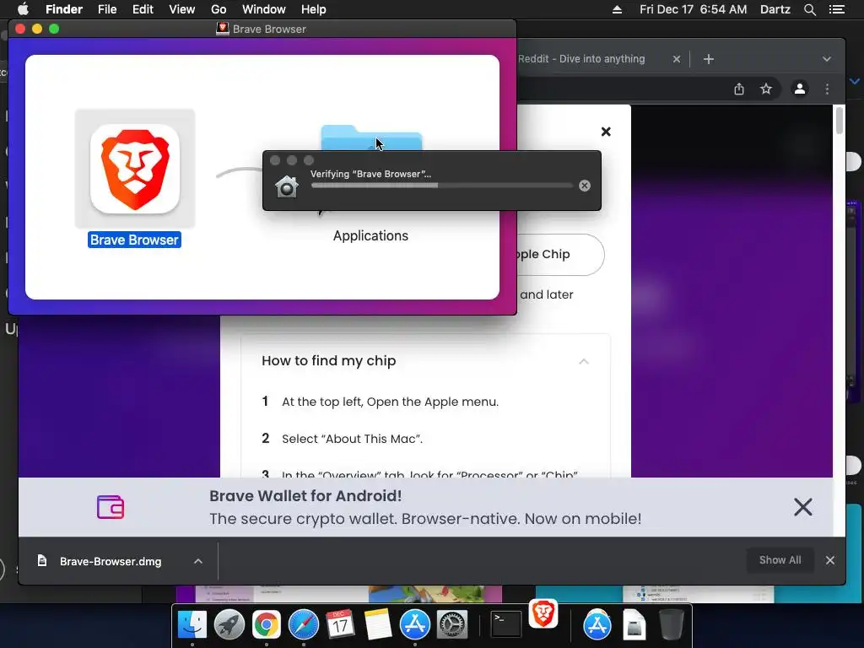The width and height of the screenshot is (864, 648).
Task: Open the Applications folder in the Dock
Action: (x=597, y=625)
